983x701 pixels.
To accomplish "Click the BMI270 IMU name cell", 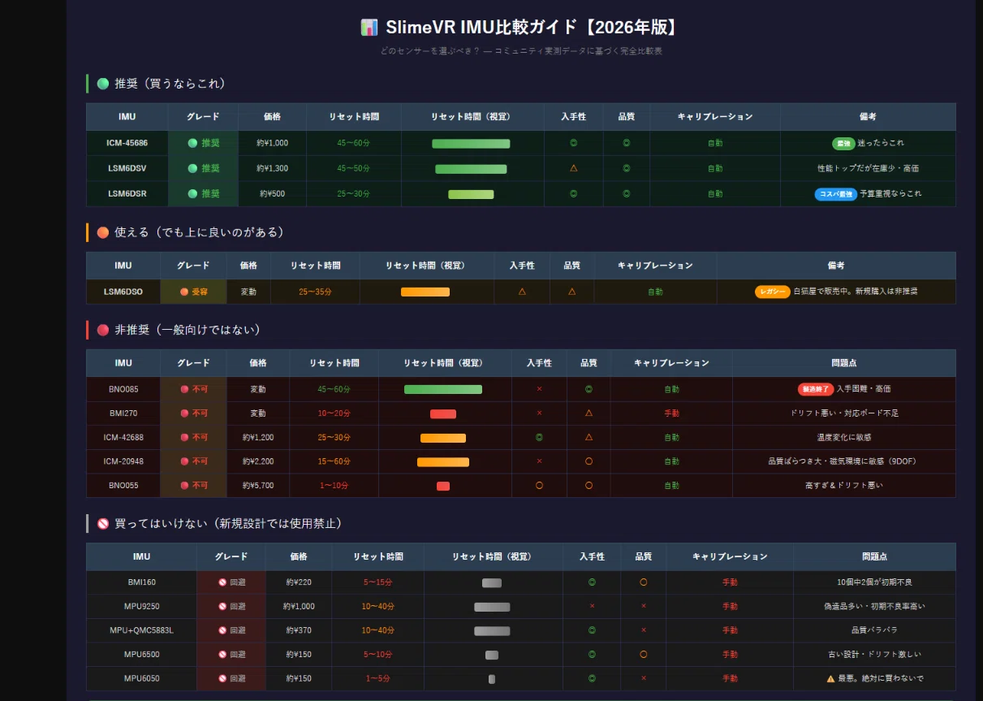I will click(123, 413).
